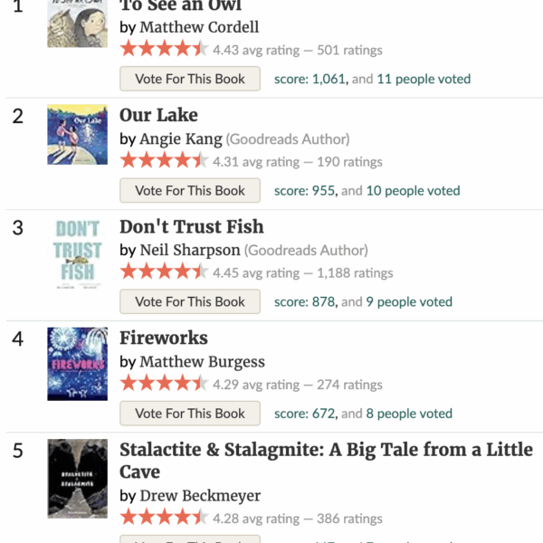Open the Our Lake title link

[x=158, y=115]
